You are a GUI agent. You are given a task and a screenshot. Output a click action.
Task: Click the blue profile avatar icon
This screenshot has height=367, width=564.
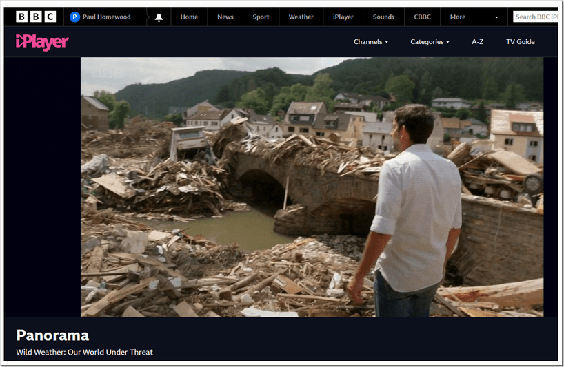(74, 17)
